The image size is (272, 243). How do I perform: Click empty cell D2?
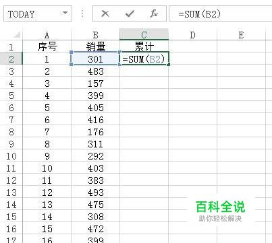click(192, 59)
